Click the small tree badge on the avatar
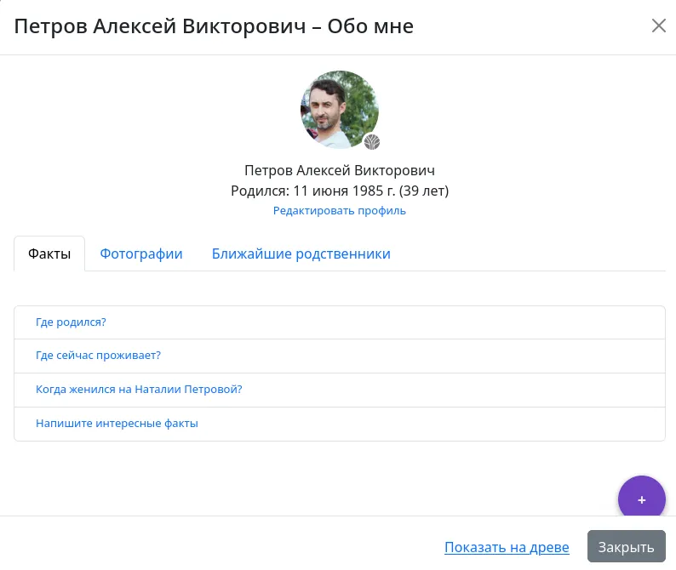The height and width of the screenshot is (570, 676). click(371, 142)
